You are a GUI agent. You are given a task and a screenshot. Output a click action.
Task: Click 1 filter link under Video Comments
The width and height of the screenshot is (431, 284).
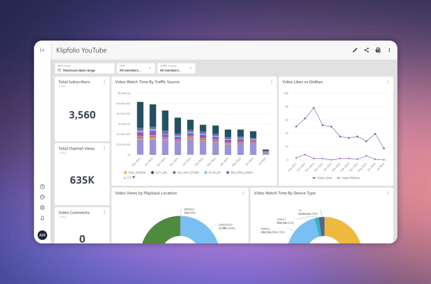(63, 217)
